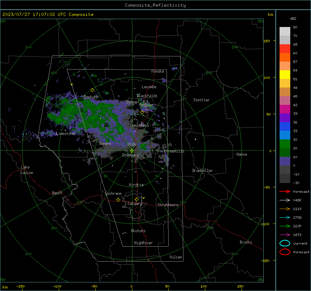Click the Banff label

click(57, 193)
